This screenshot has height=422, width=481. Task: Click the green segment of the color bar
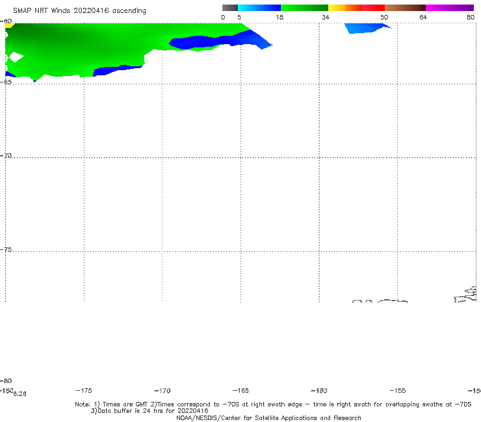coord(304,8)
